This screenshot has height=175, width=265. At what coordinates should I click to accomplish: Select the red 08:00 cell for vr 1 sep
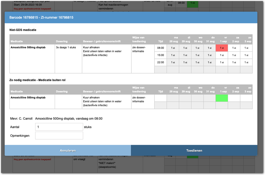(x=222, y=48)
